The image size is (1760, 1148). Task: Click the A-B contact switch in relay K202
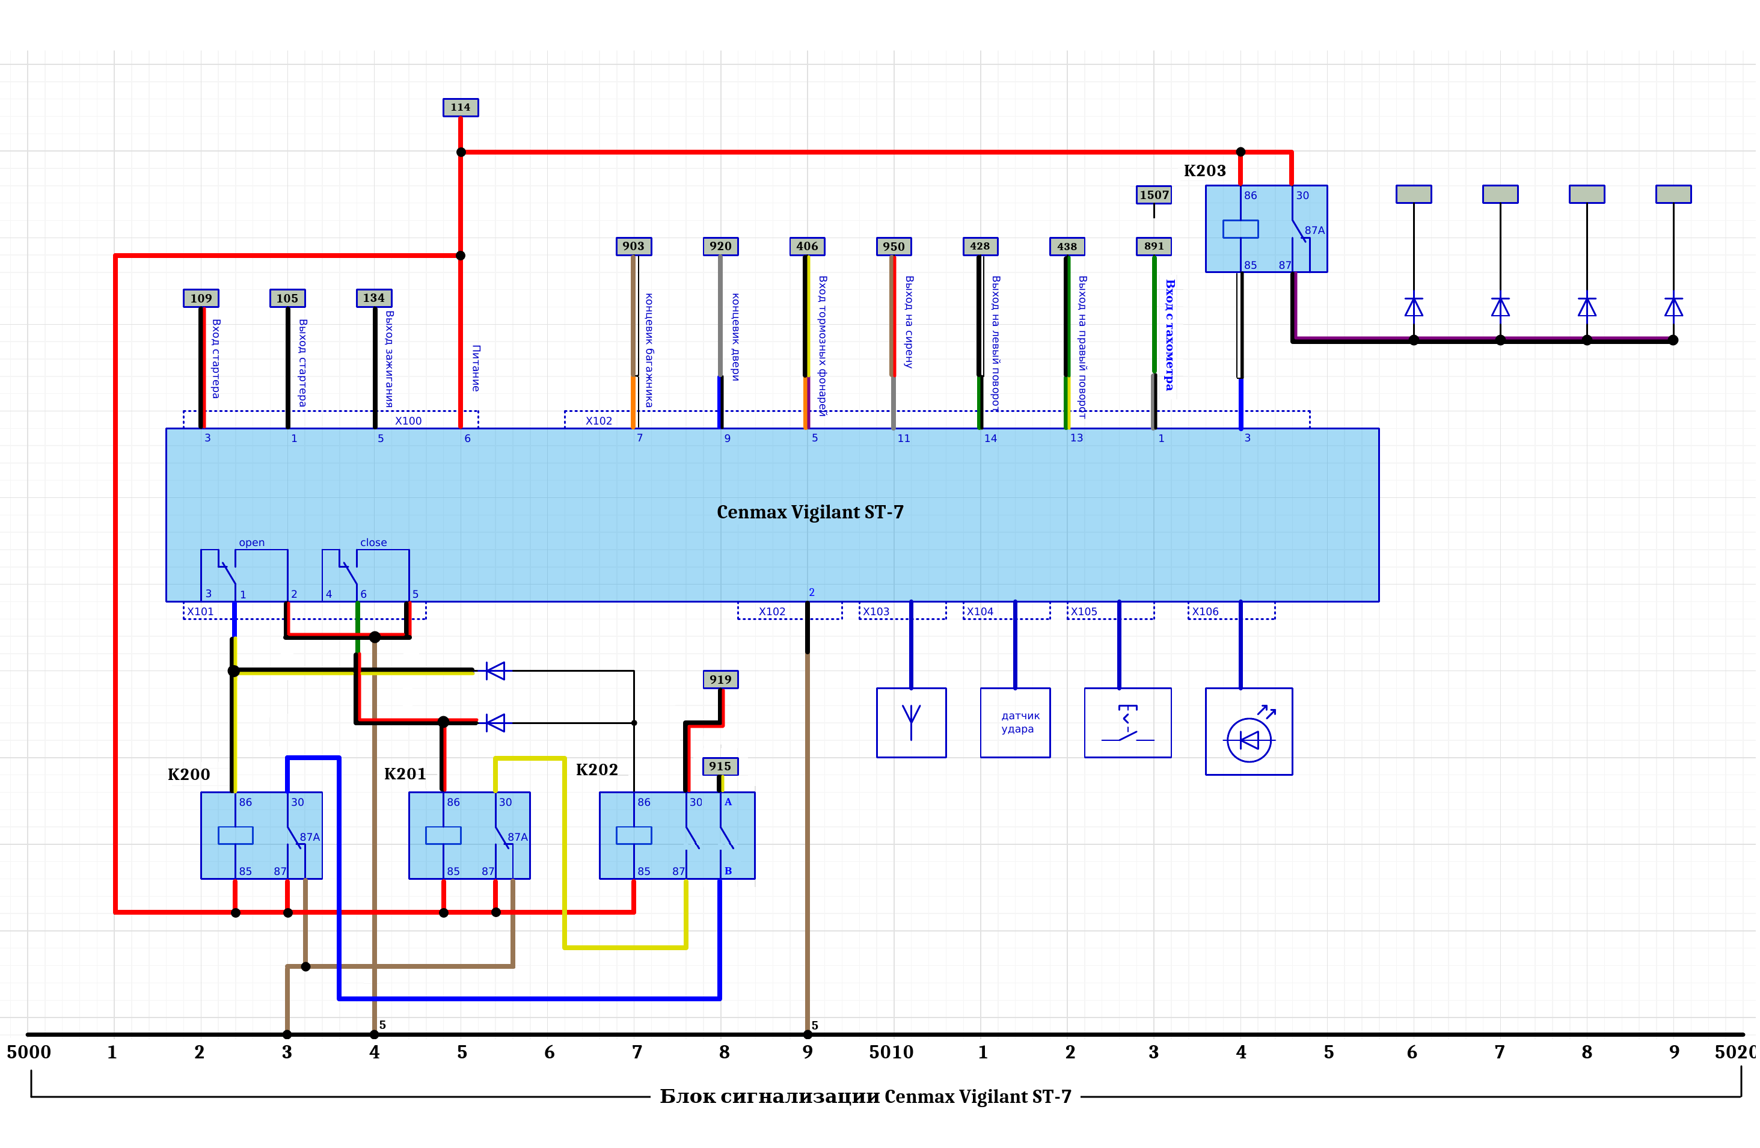point(727,836)
